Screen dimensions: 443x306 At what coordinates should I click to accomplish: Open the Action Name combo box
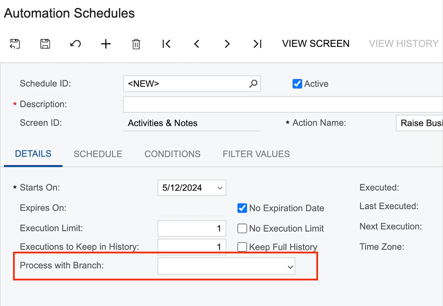click(419, 123)
